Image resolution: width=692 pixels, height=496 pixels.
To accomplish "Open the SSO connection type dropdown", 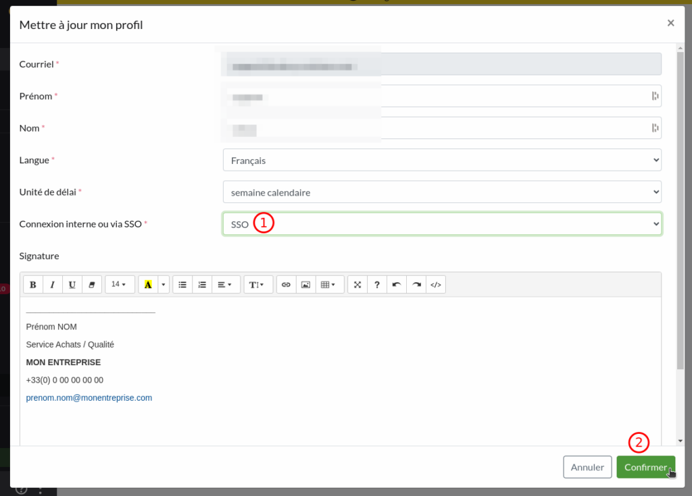I will [441, 224].
